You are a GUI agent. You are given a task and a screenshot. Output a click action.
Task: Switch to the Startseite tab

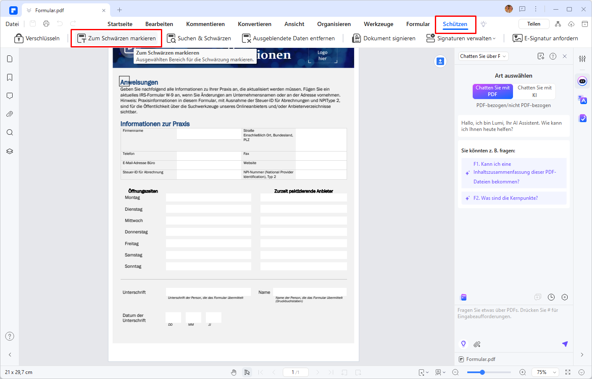click(120, 24)
